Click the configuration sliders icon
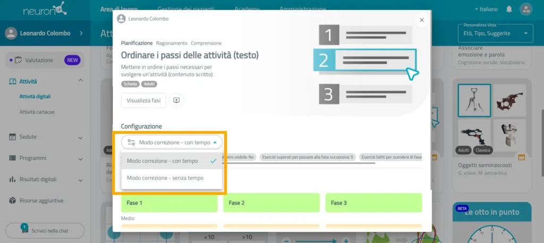The height and width of the screenshot is (243, 544). (x=131, y=142)
